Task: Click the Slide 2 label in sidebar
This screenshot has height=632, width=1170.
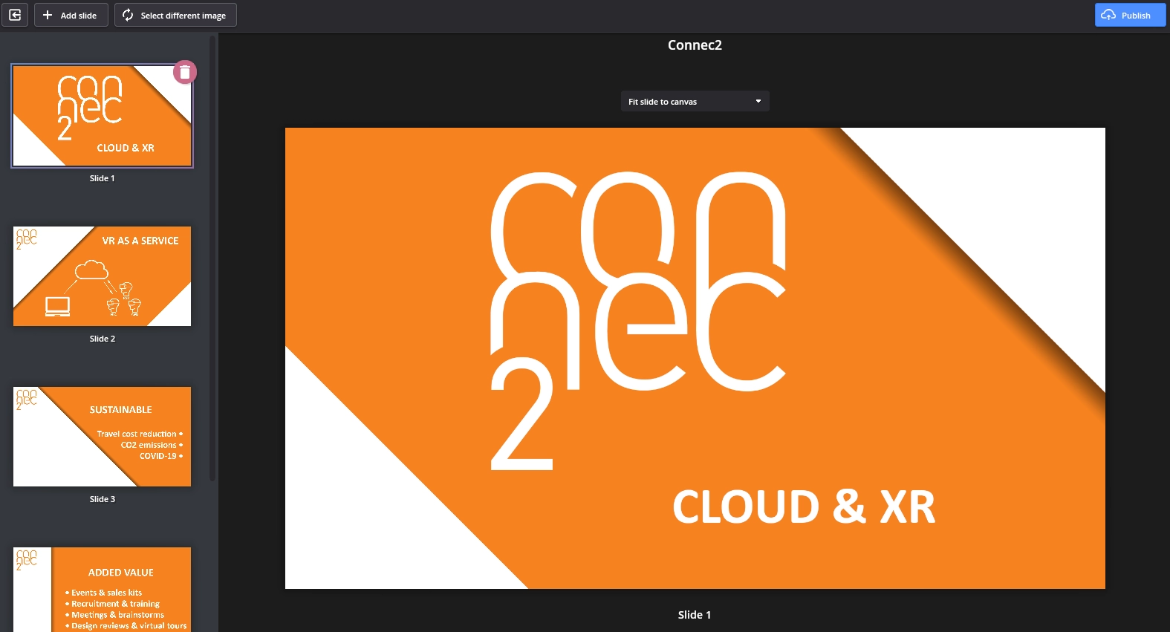Action: [103, 339]
